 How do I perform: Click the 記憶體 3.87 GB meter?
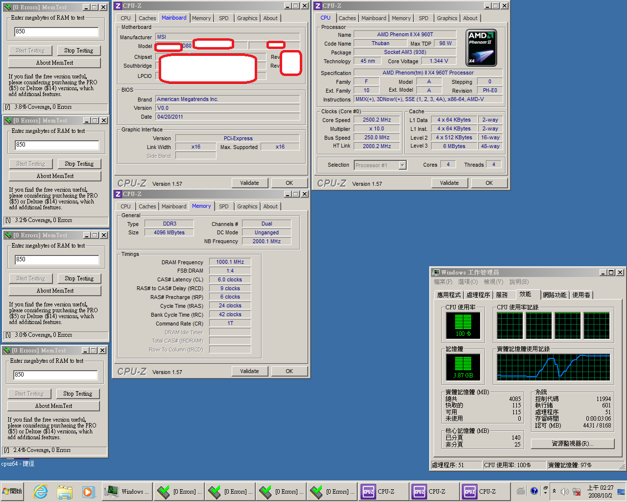click(x=463, y=367)
